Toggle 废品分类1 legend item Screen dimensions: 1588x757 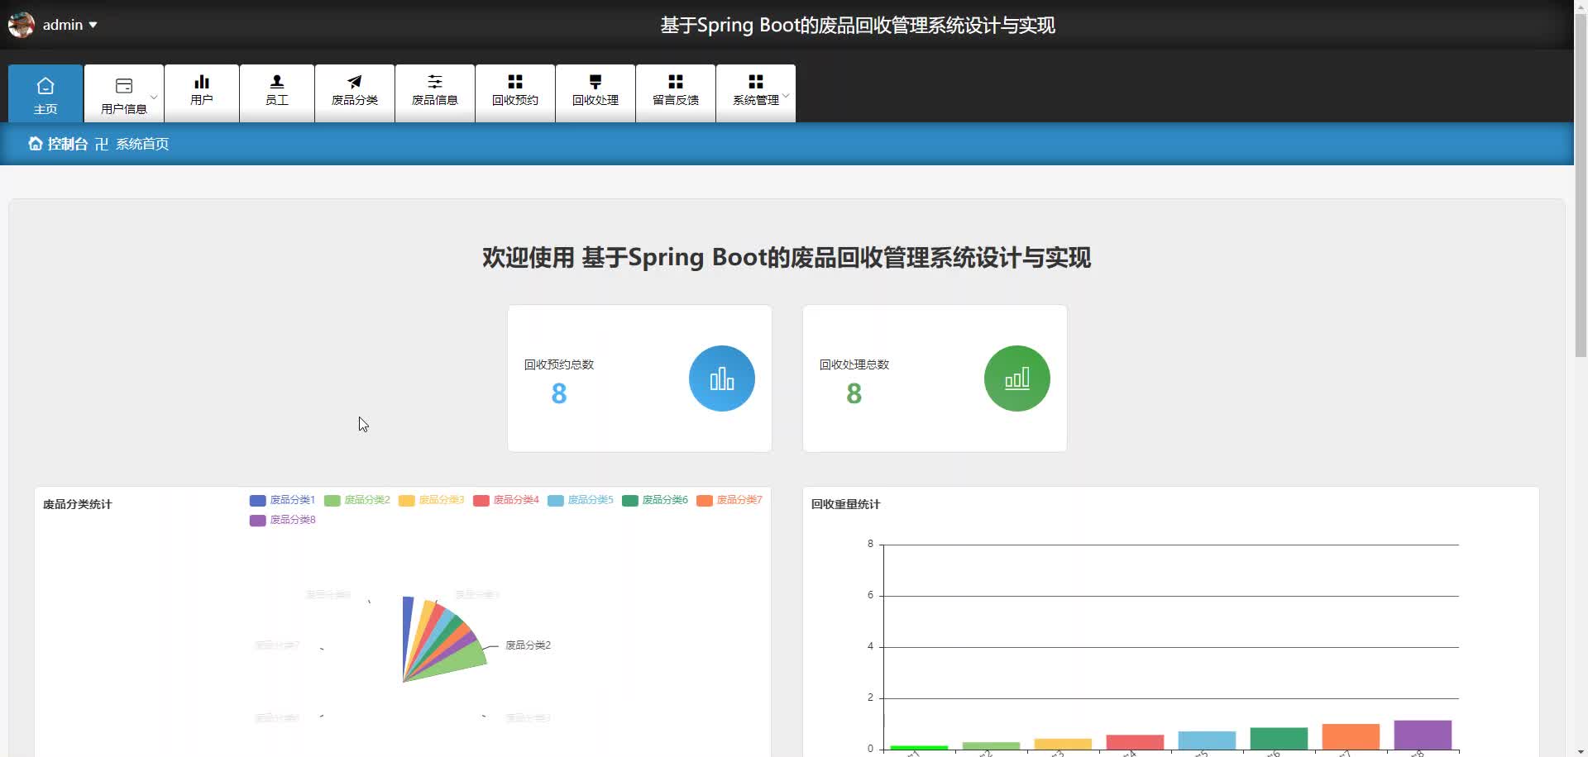(x=282, y=500)
